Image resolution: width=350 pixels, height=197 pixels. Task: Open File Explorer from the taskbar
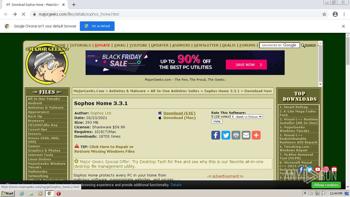(31, 193)
